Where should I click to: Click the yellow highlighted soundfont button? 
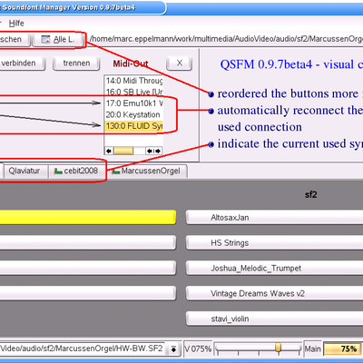88,218
